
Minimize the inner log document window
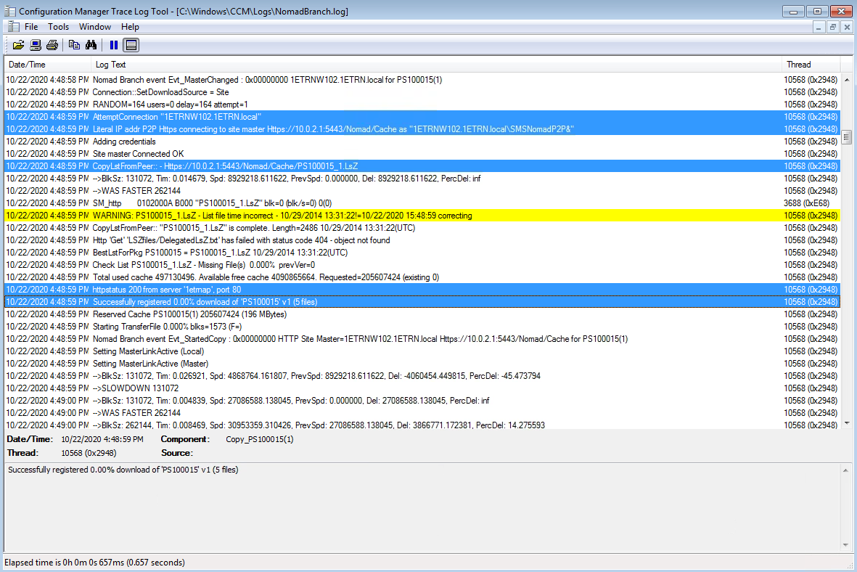tap(819, 27)
